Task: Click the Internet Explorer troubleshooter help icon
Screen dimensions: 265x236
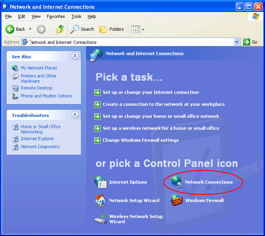Action: click(x=15, y=139)
